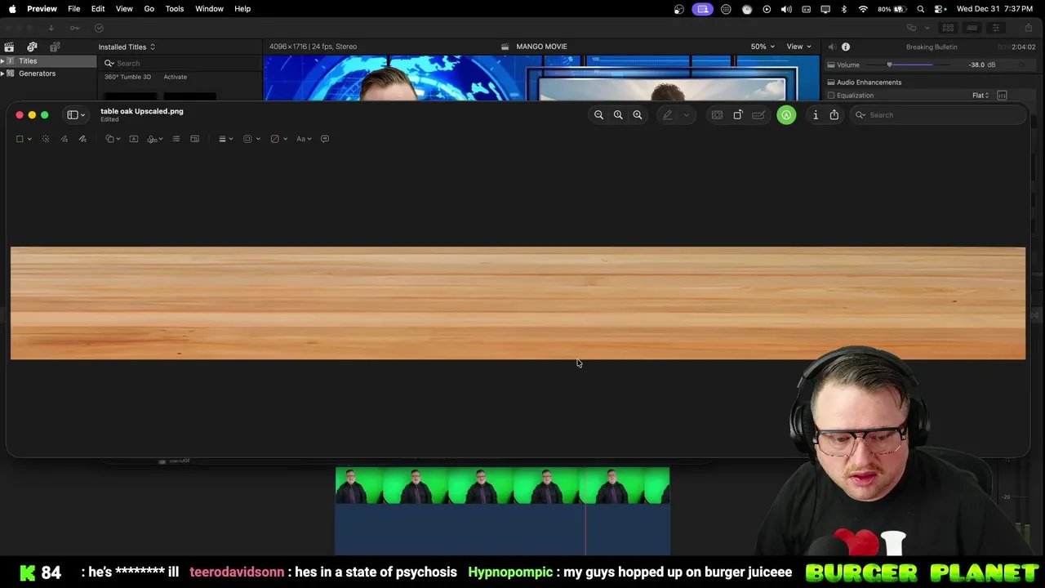
Task: Rotate the image with the Rotate icon
Action: (x=738, y=115)
